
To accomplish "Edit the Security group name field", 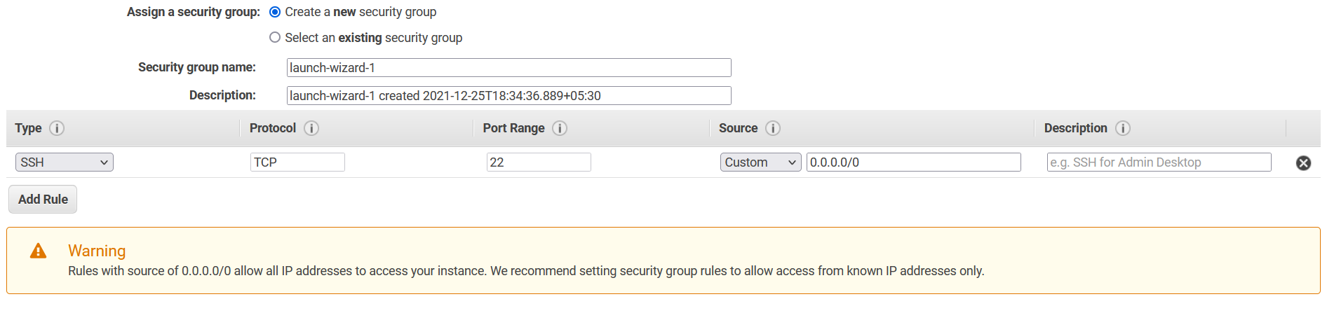I will [x=509, y=68].
